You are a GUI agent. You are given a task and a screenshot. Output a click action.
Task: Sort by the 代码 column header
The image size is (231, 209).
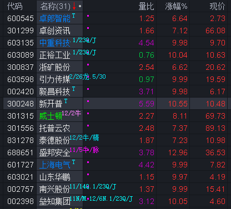(x=15, y=6)
